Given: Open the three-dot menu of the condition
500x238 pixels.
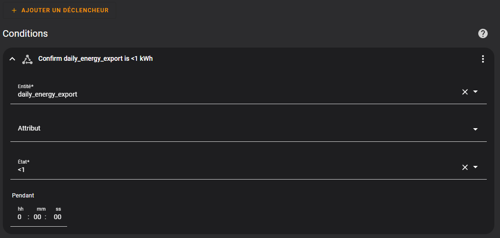Looking at the screenshot, I should 483,59.
